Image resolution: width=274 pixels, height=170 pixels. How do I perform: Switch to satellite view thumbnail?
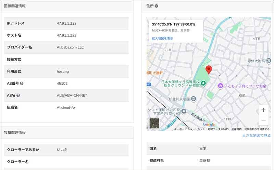154,123
